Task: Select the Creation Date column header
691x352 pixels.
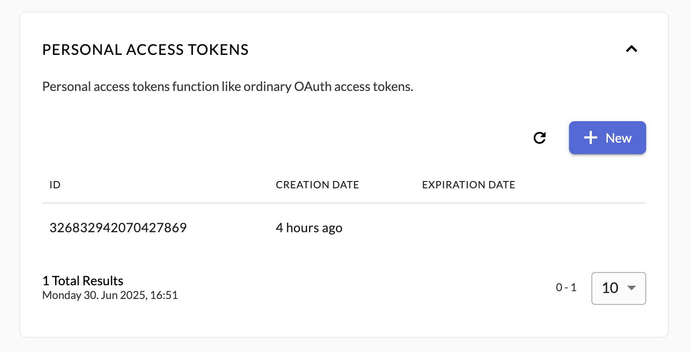Action: click(x=317, y=185)
